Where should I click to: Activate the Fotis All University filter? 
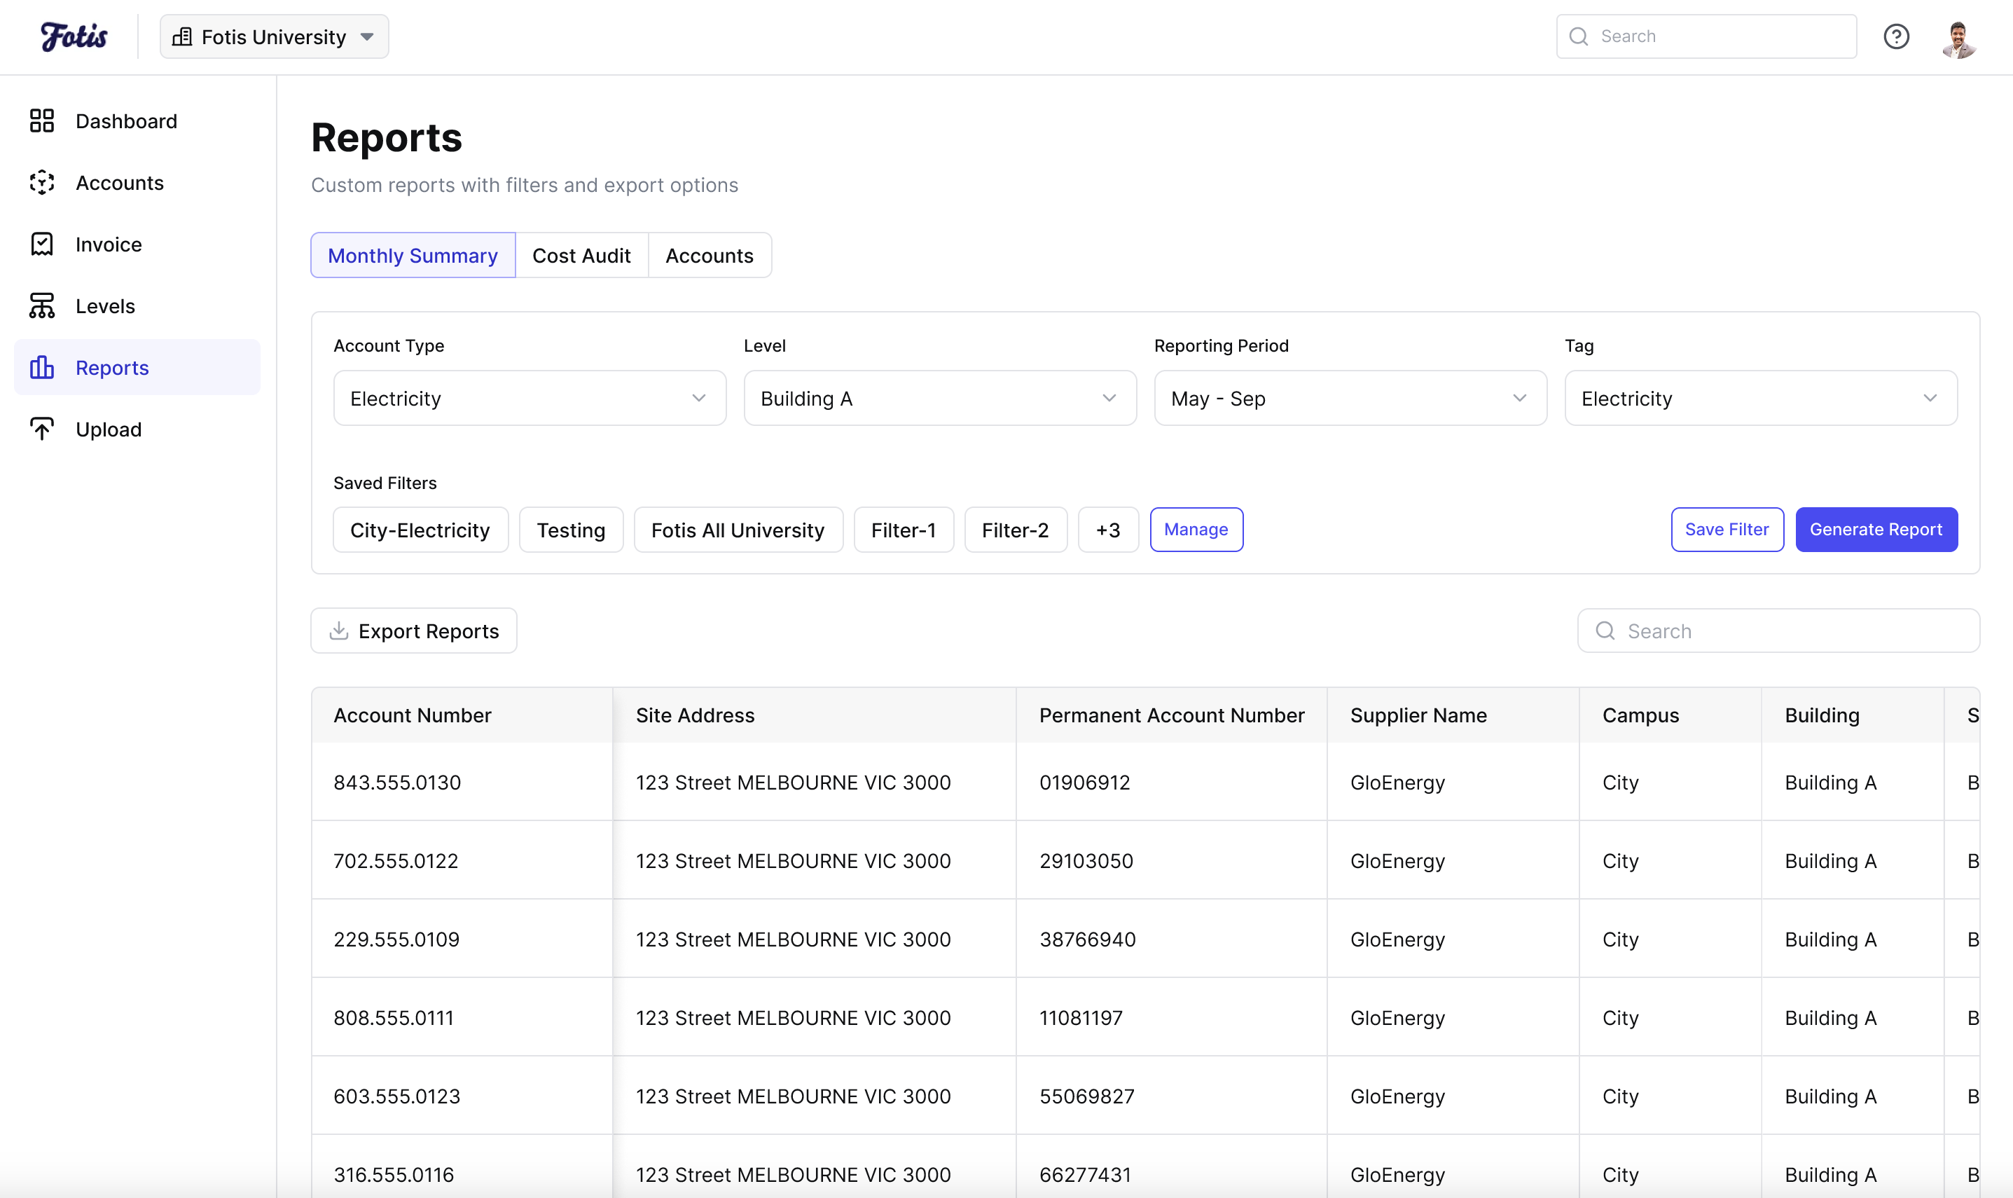coord(738,530)
